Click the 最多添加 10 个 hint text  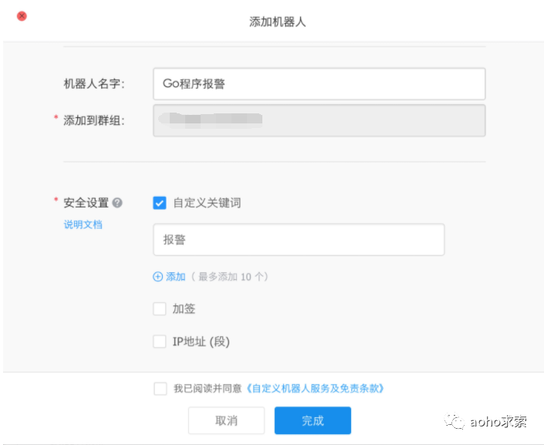(229, 276)
